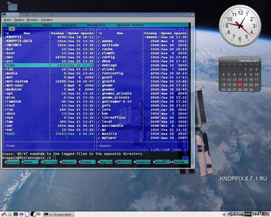Image resolution: width=271 pixels, height=217 pixels.
Task: Click the analog clock widget
Action: [x=240, y=26]
